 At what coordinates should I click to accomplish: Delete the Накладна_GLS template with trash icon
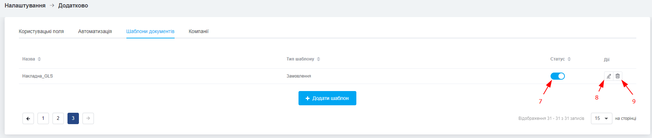(x=618, y=76)
